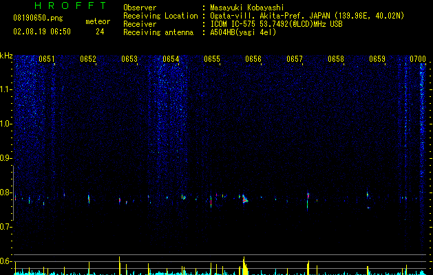Click the 0656 time marker
The height and width of the screenshot is (275, 433).
pos(253,59)
